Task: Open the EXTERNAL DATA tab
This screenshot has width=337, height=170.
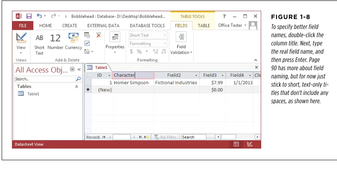Action: (x=103, y=26)
